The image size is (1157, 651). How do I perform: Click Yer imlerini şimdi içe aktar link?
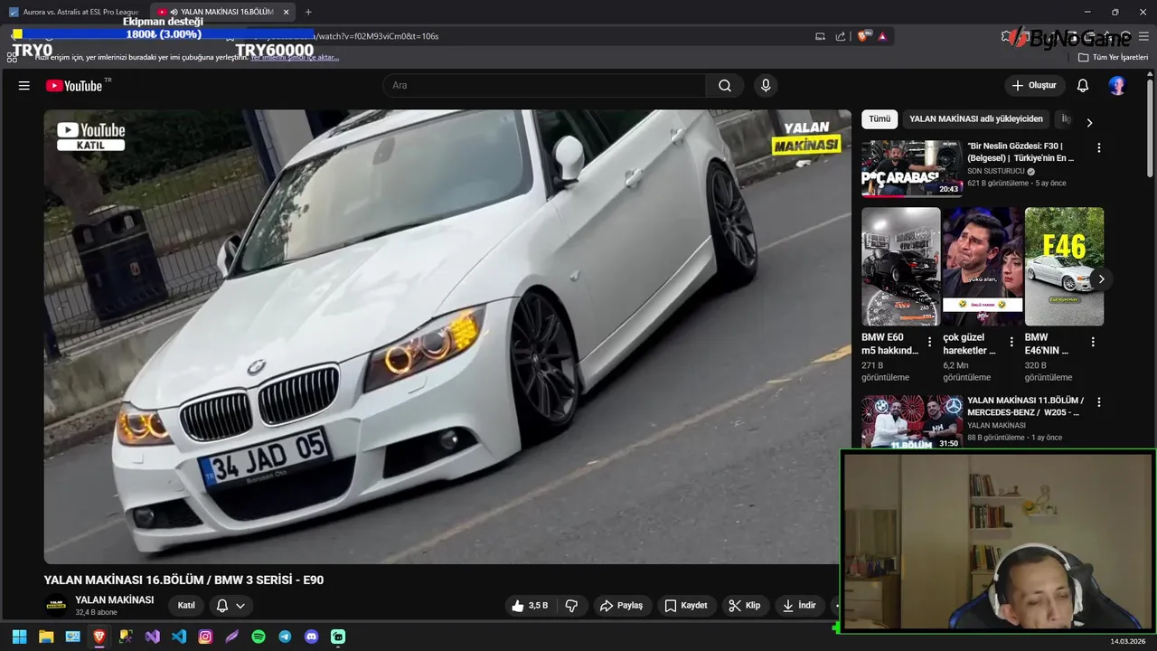pyautogui.click(x=295, y=57)
